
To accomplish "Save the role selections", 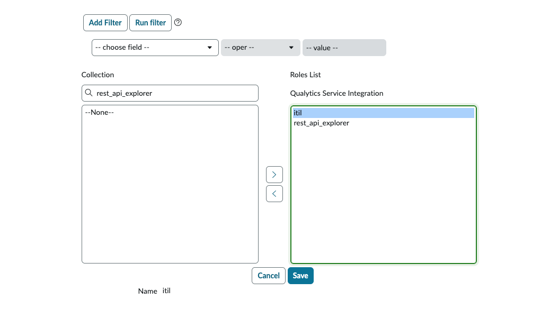I will tap(300, 276).
